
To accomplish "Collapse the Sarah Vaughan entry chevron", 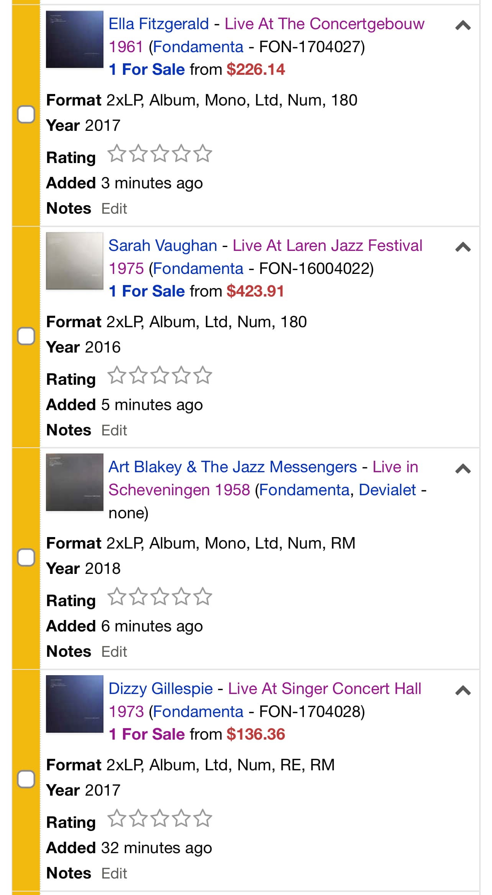I will click(x=463, y=247).
